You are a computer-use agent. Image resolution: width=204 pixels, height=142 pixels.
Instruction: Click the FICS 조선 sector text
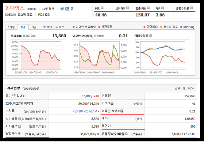pyautogui.click(x=44, y=15)
